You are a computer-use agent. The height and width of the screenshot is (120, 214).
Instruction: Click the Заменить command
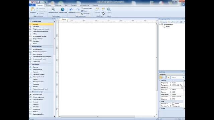point(86,14)
